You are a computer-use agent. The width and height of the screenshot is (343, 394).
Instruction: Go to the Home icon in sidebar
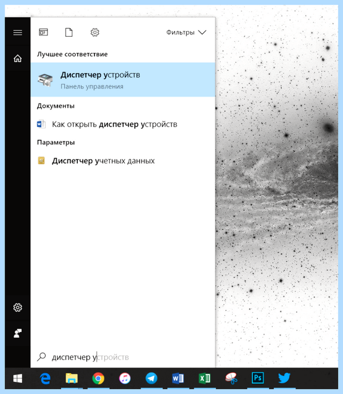[18, 58]
